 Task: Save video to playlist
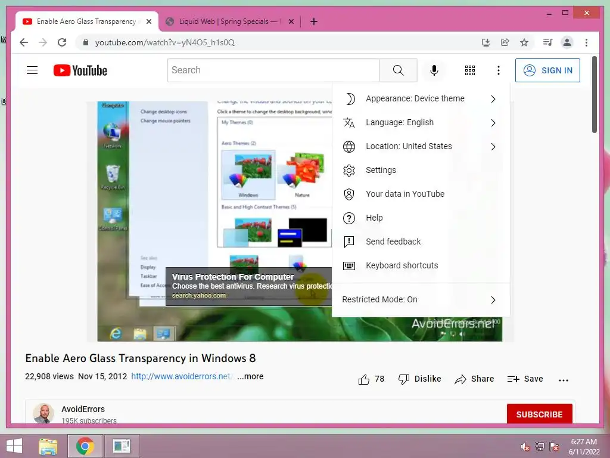click(525, 379)
